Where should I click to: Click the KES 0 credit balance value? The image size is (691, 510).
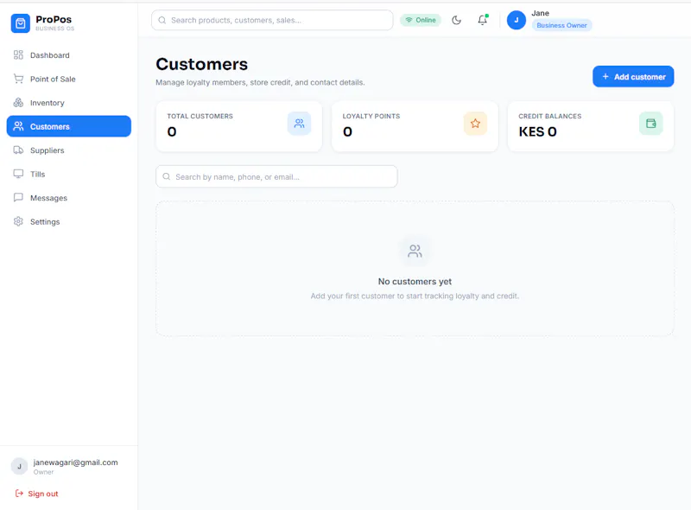coord(537,131)
